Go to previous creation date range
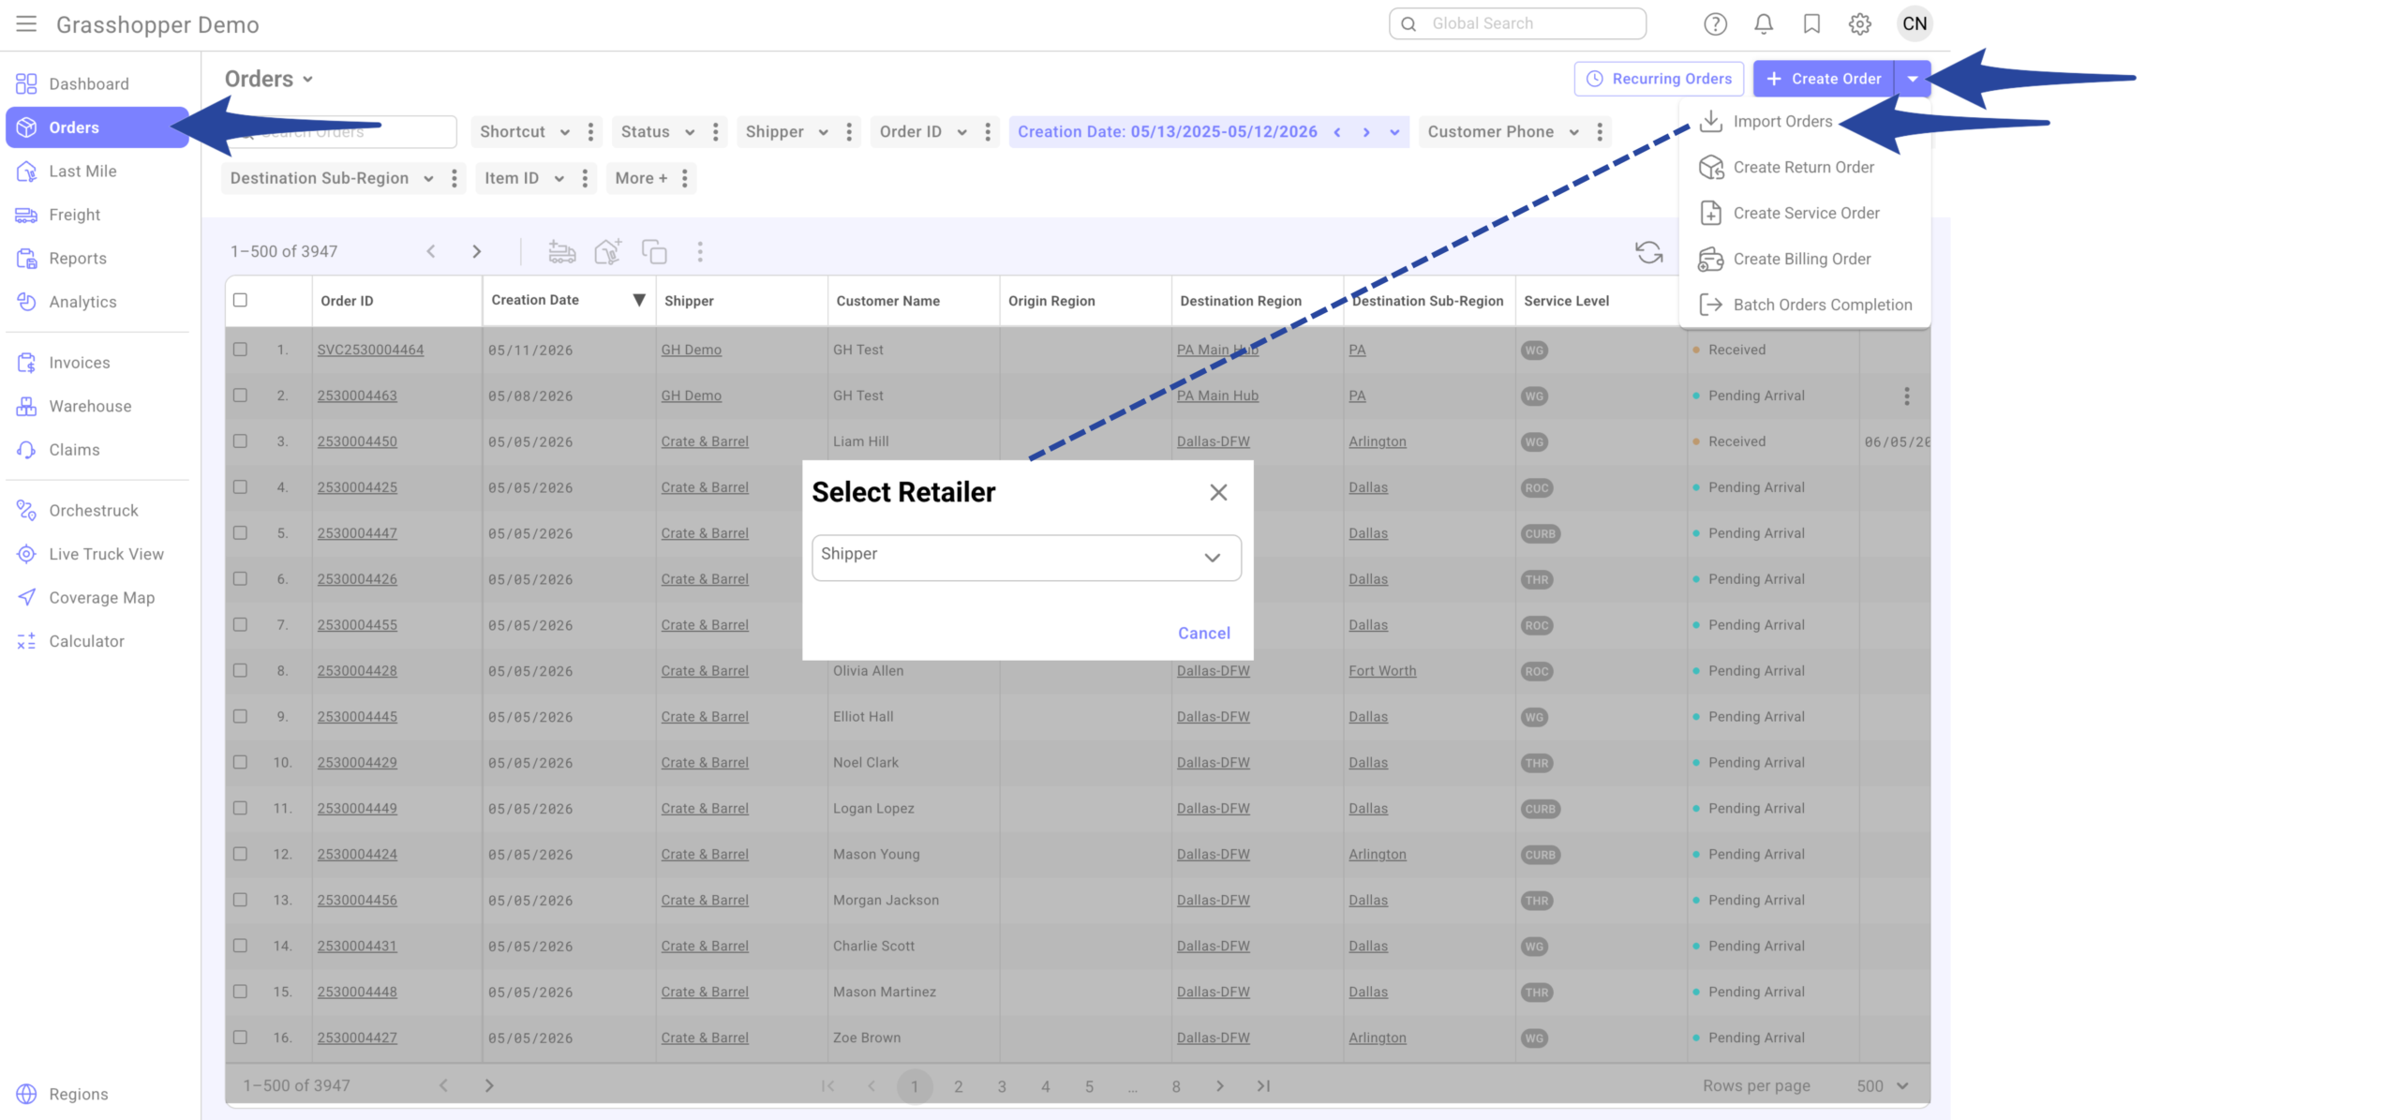The image size is (2399, 1120). point(1337,132)
